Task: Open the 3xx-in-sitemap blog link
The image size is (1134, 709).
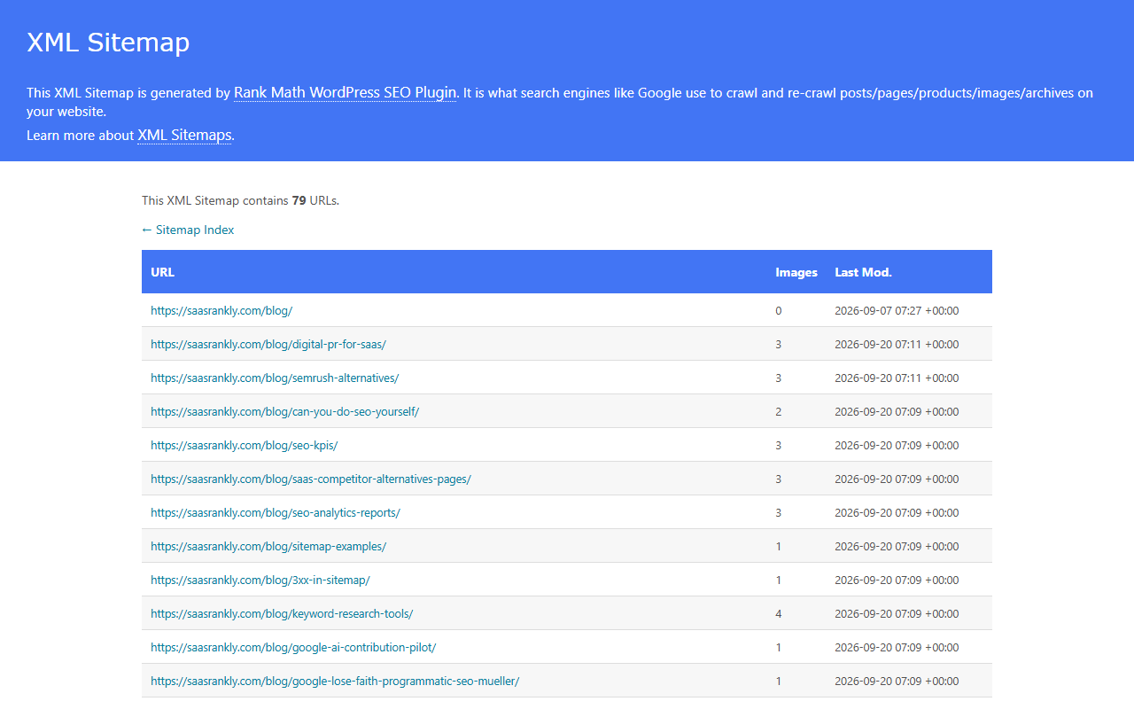Action: click(260, 580)
